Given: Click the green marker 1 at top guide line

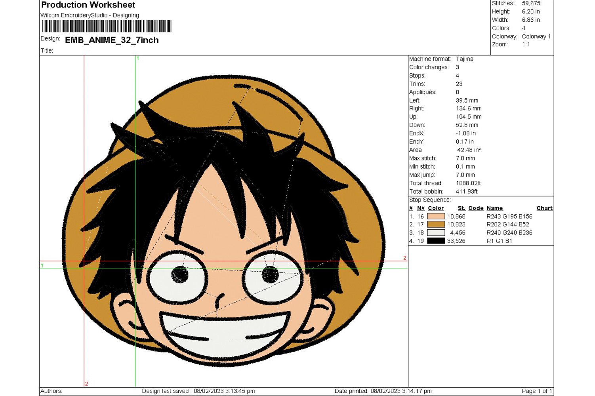Looking at the screenshot, I should [x=137, y=58].
